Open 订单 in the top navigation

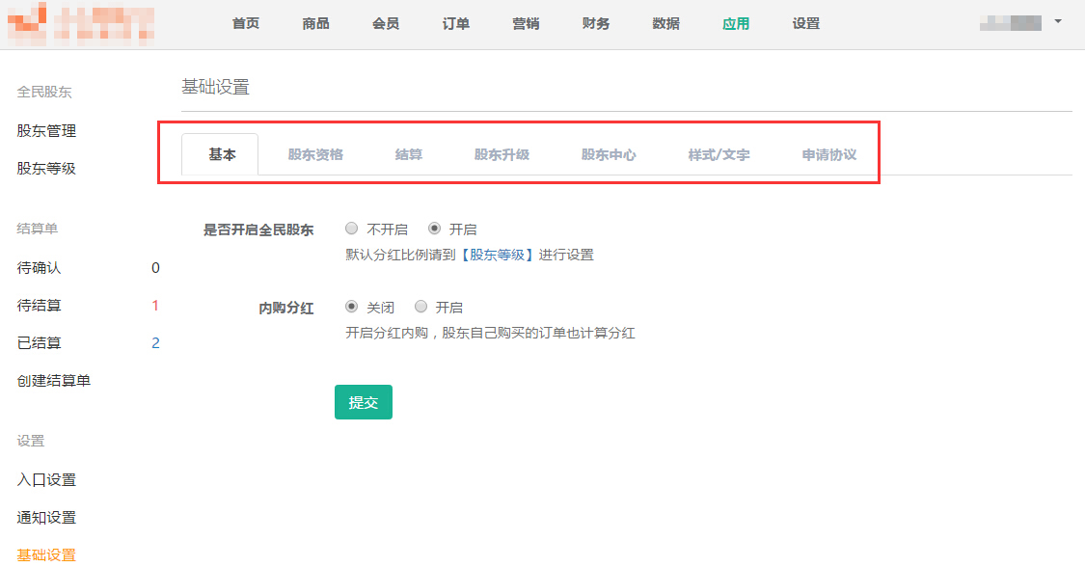point(456,24)
